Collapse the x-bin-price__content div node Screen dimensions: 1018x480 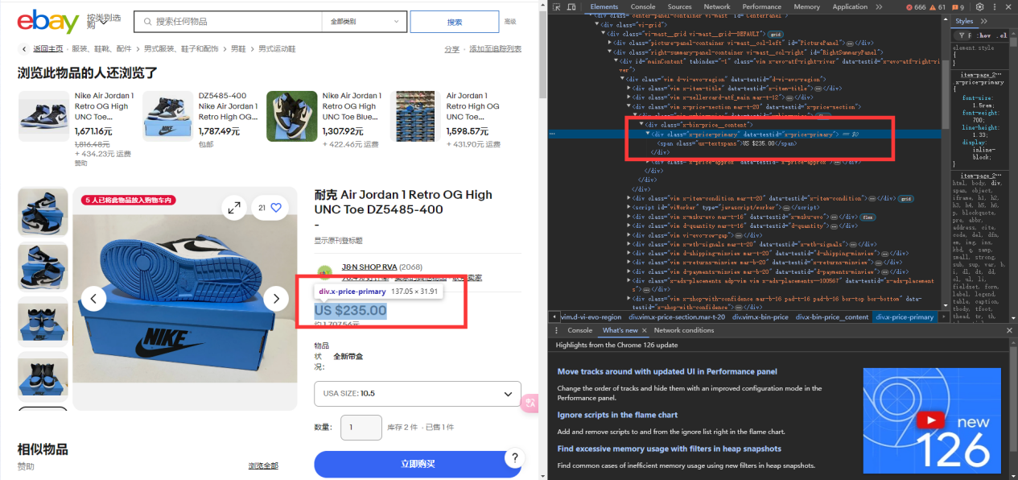coord(642,125)
